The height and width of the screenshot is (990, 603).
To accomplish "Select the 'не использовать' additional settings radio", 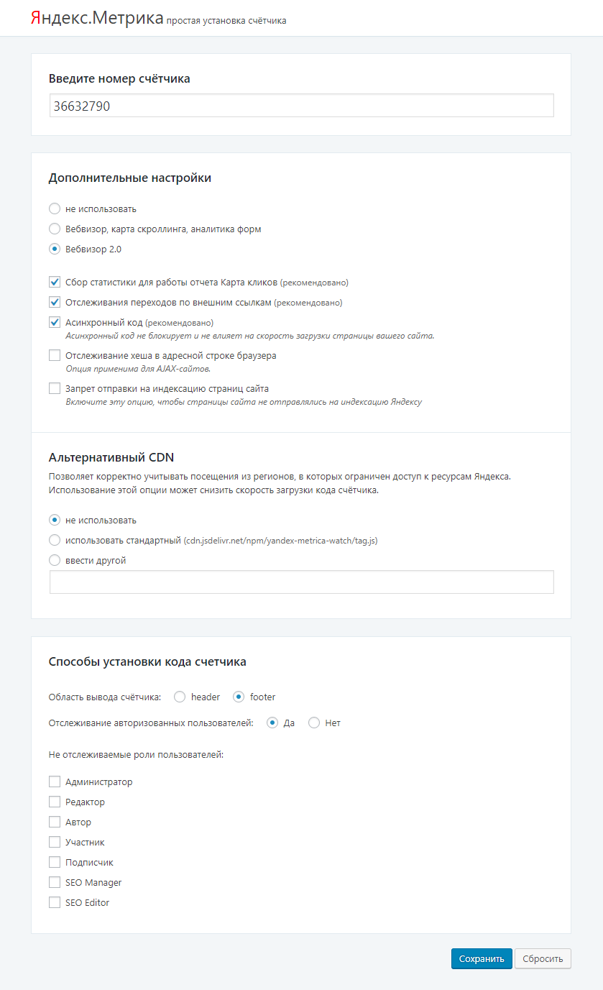I will pos(55,209).
